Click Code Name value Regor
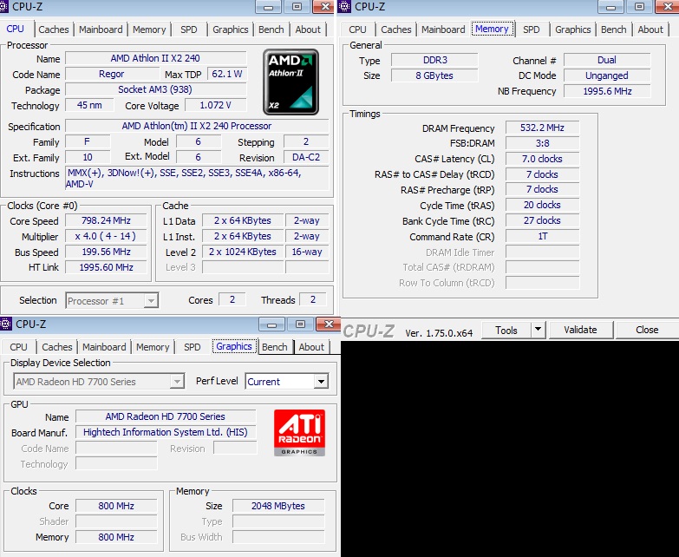 pyautogui.click(x=111, y=74)
